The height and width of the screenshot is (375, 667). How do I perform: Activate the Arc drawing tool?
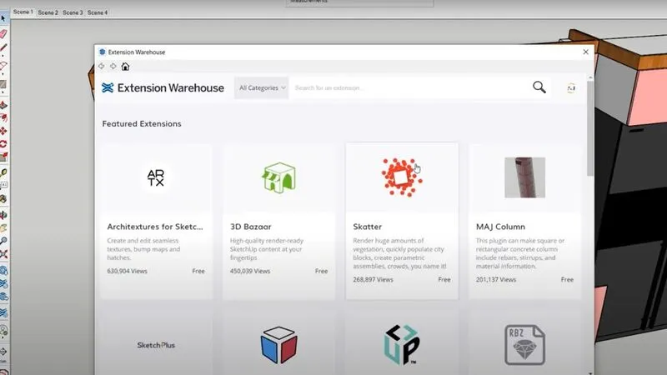(x=3, y=66)
